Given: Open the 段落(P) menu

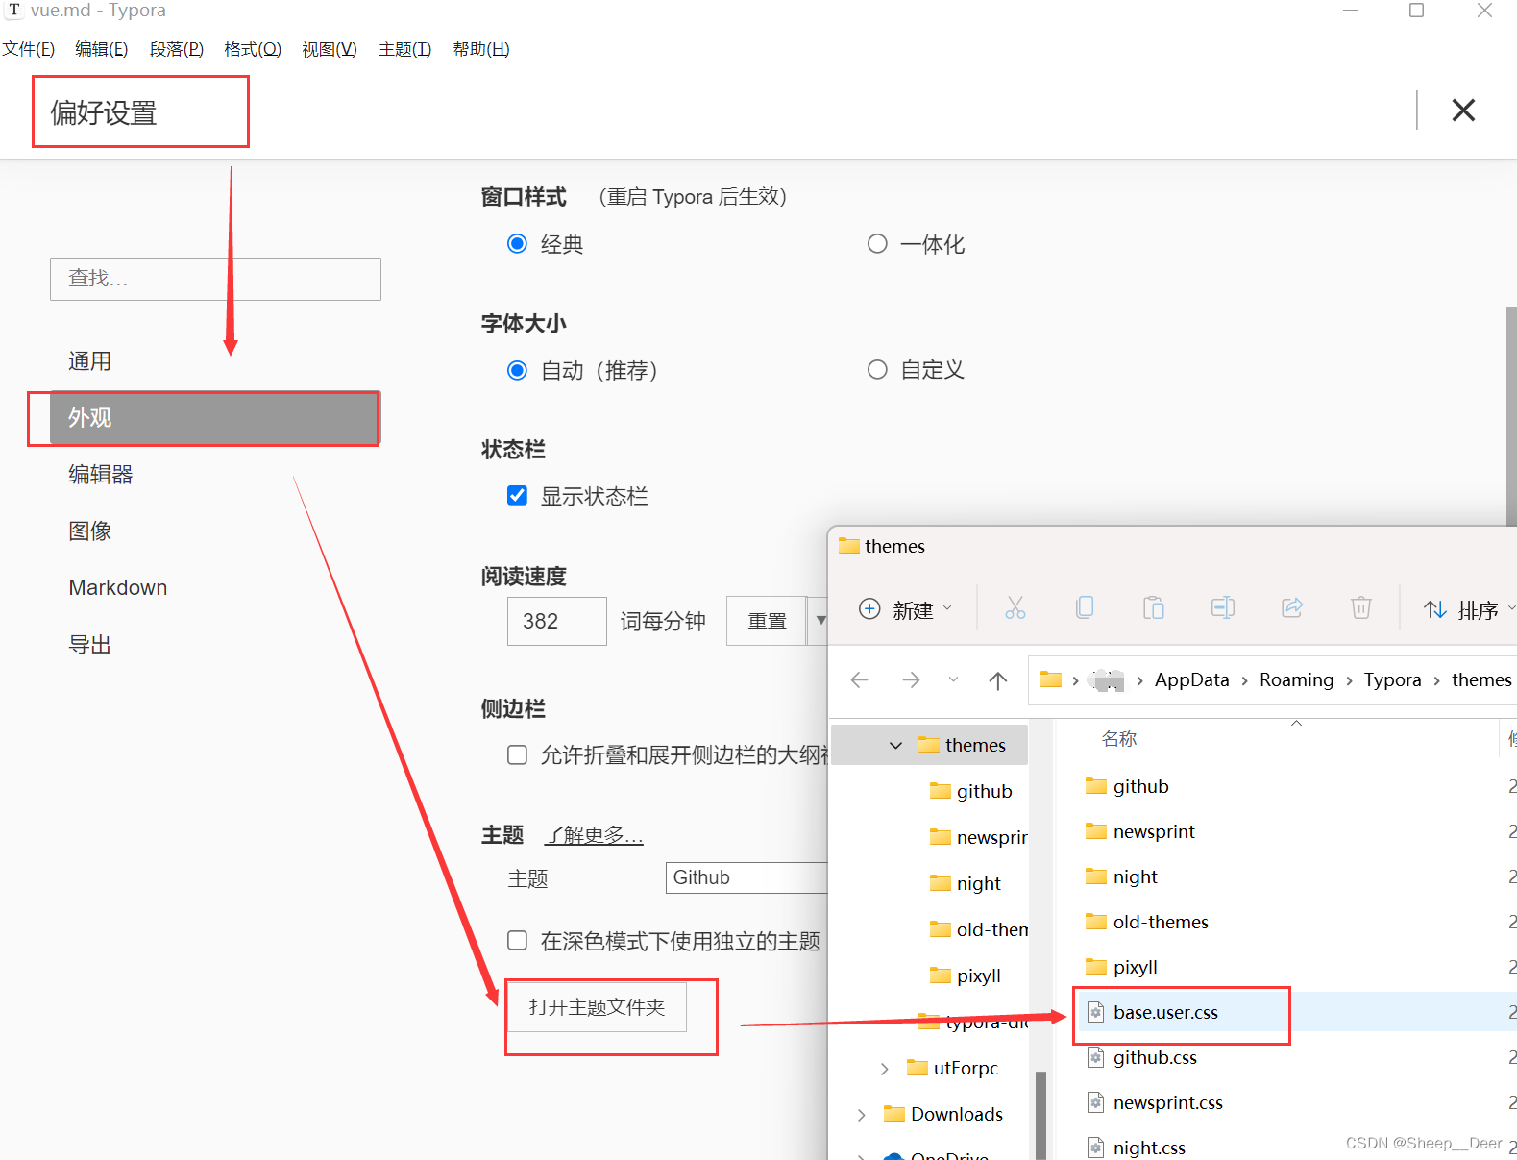Looking at the screenshot, I should pyautogui.click(x=177, y=49).
